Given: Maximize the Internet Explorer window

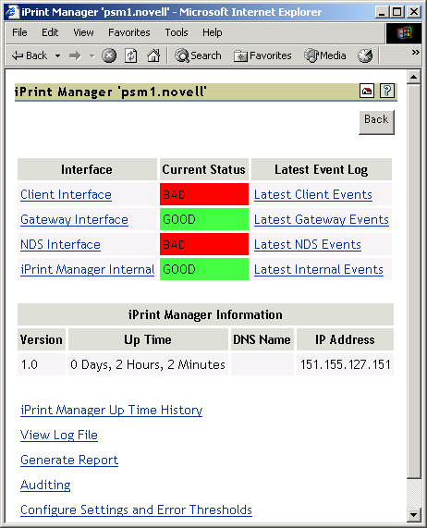Looking at the screenshot, I should tap(397, 12).
